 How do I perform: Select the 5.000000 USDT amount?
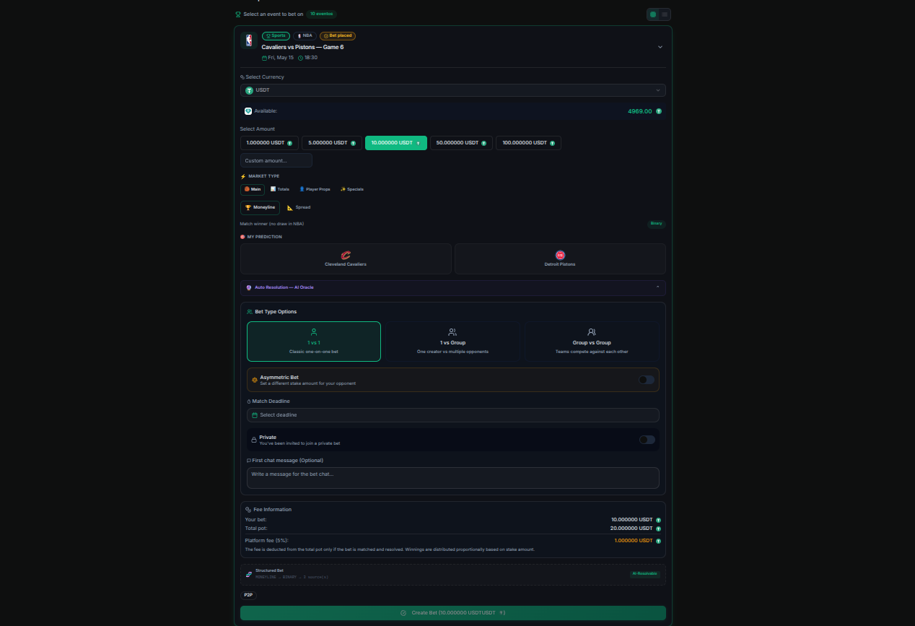[x=332, y=143]
